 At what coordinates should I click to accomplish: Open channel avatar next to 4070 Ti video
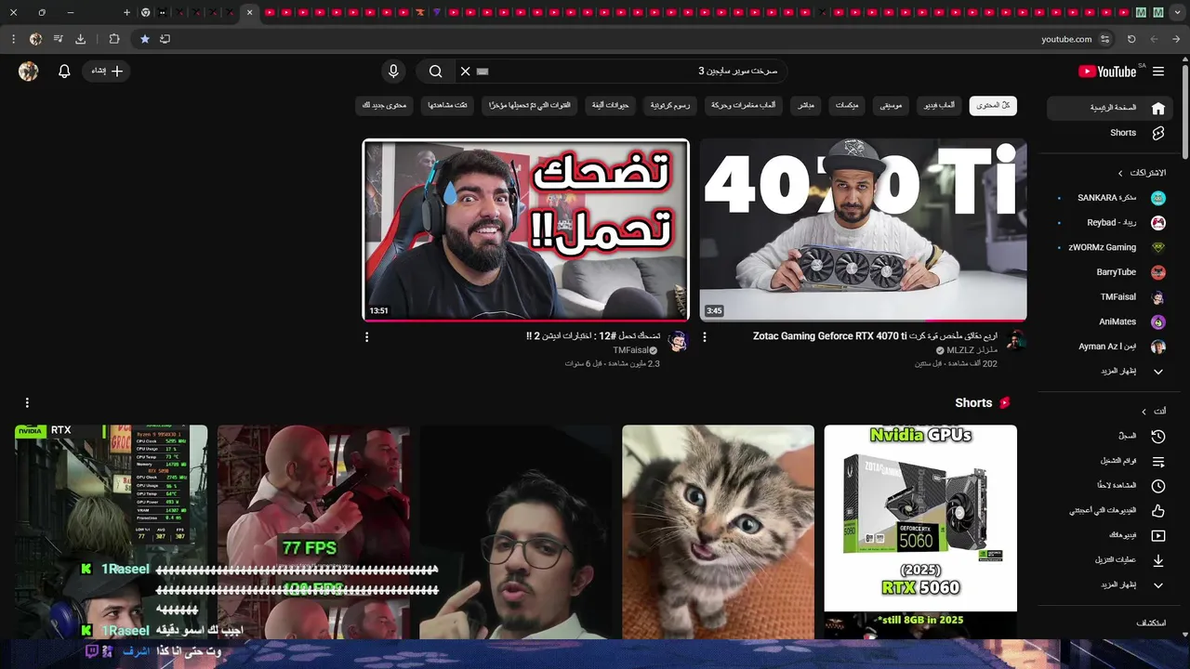(1015, 341)
